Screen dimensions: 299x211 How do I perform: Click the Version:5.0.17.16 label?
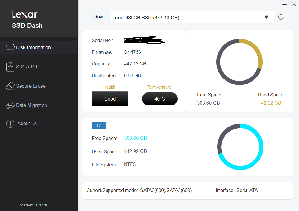(x=34, y=205)
